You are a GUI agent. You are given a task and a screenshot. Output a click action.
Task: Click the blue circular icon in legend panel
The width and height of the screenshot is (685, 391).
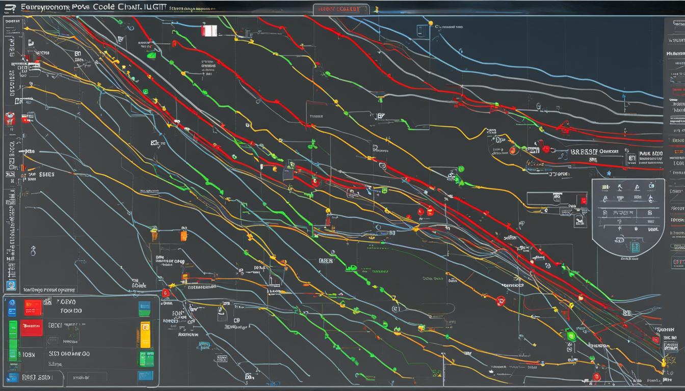click(12, 303)
